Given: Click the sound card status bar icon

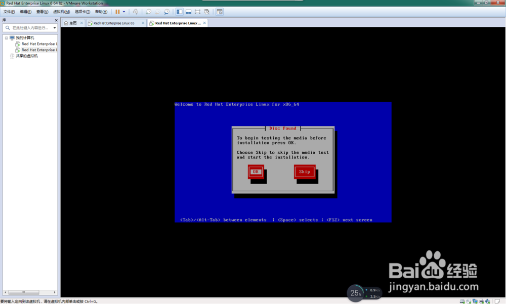Looking at the screenshot, I should (488, 301).
